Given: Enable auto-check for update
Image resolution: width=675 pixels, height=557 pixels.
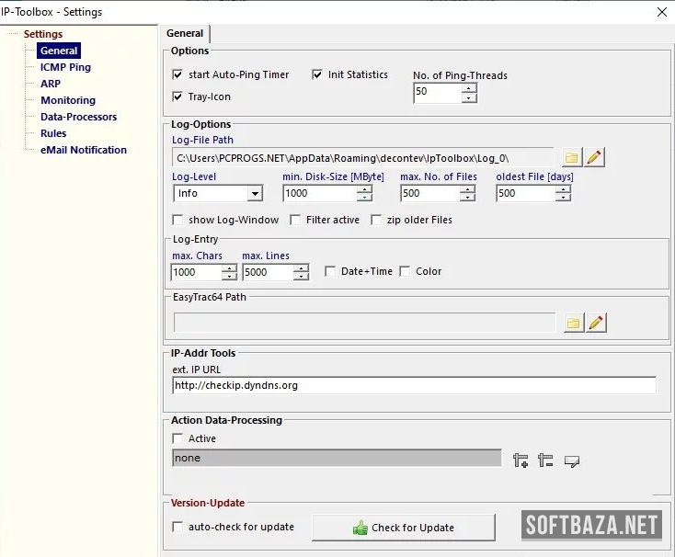Looking at the screenshot, I should (x=178, y=527).
